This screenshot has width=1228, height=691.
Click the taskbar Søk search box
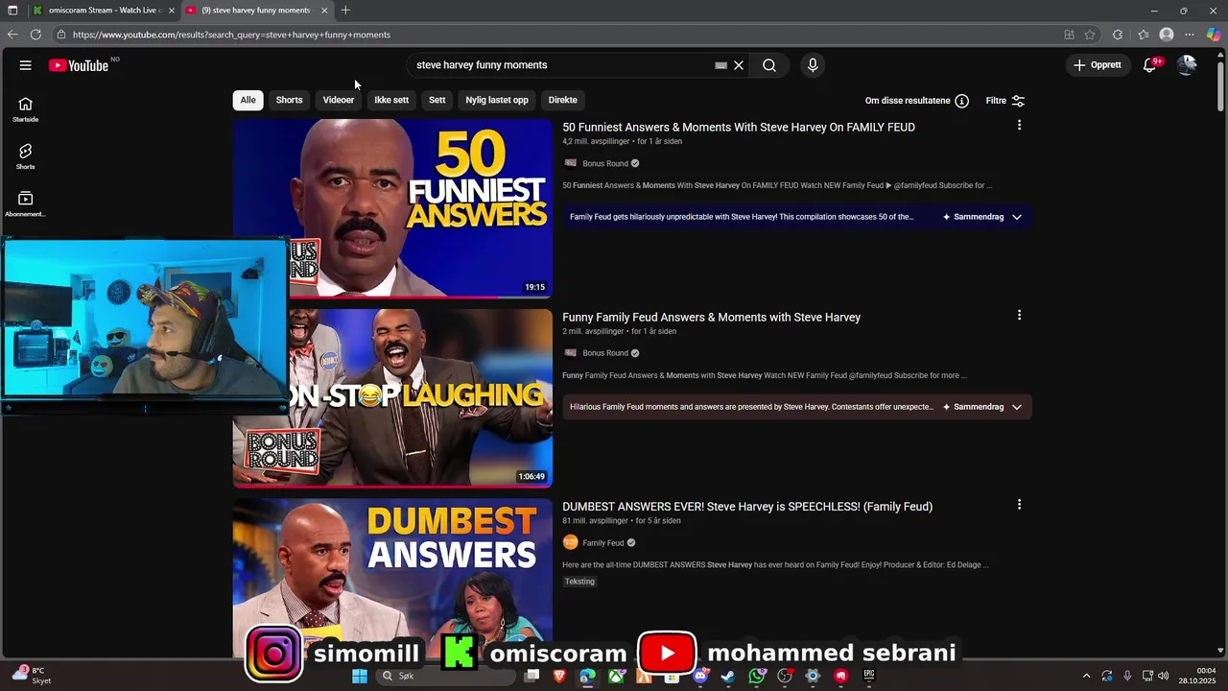(x=445, y=676)
